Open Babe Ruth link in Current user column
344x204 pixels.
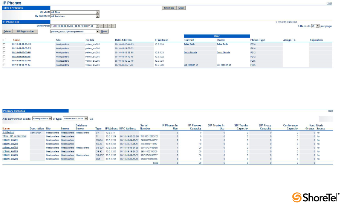click(189, 44)
